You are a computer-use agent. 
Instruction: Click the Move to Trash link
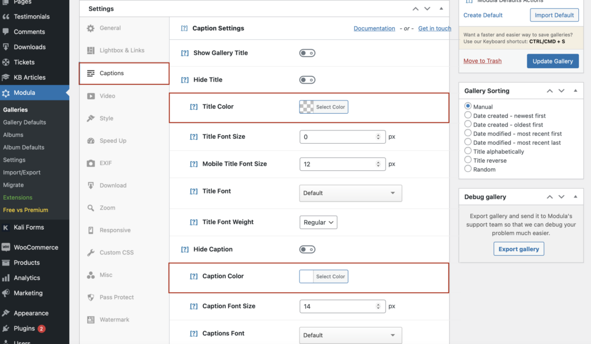tap(482, 61)
